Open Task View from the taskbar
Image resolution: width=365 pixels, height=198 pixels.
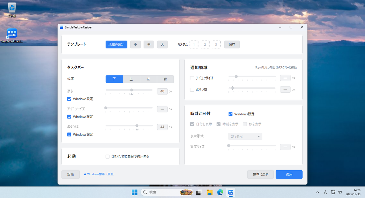(x=199, y=192)
